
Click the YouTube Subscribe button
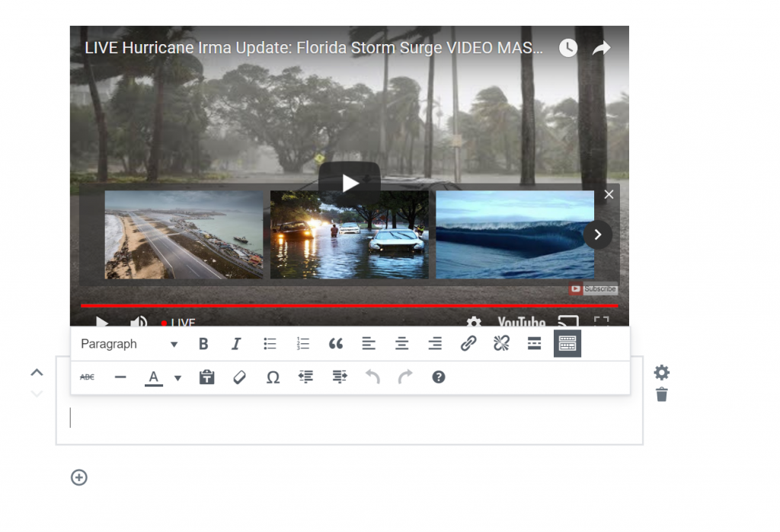click(x=593, y=289)
